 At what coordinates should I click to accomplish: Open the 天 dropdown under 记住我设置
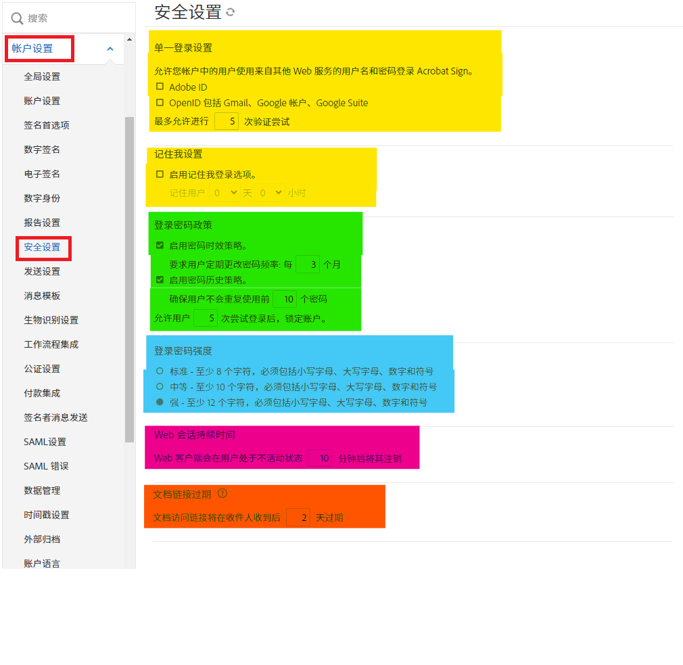pyautogui.click(x=225, y=192)
